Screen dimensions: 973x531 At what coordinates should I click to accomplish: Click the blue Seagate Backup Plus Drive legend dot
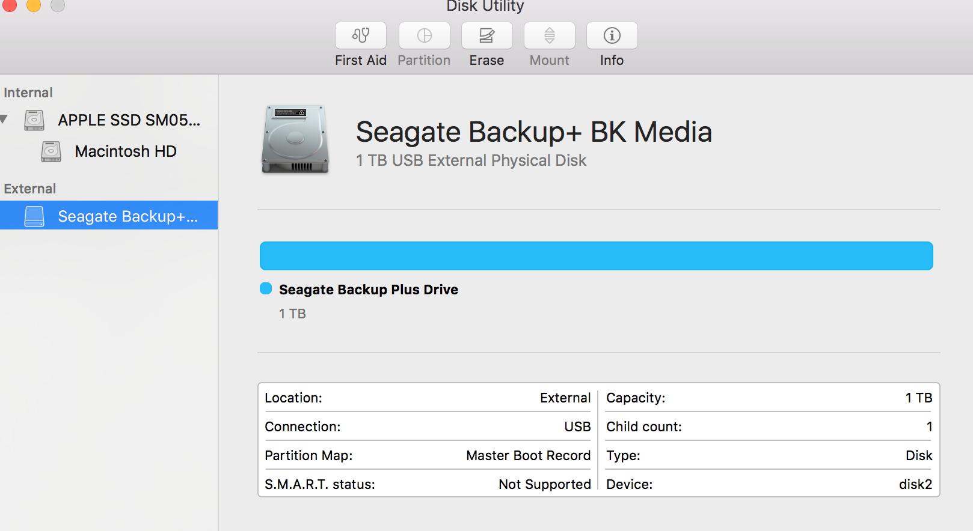(266, 289)
